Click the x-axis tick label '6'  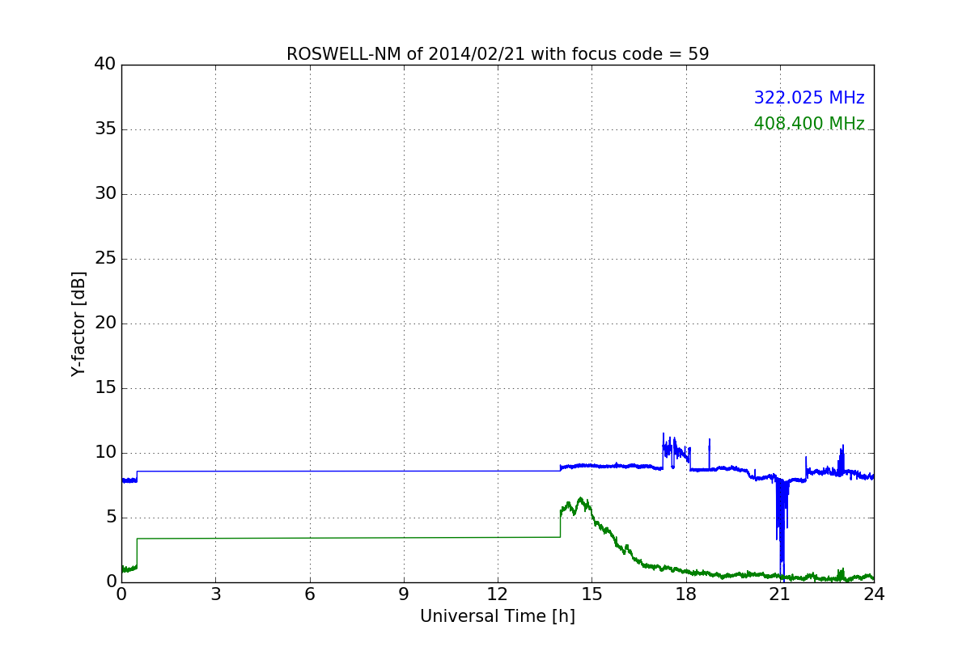[x=310, y=594]
